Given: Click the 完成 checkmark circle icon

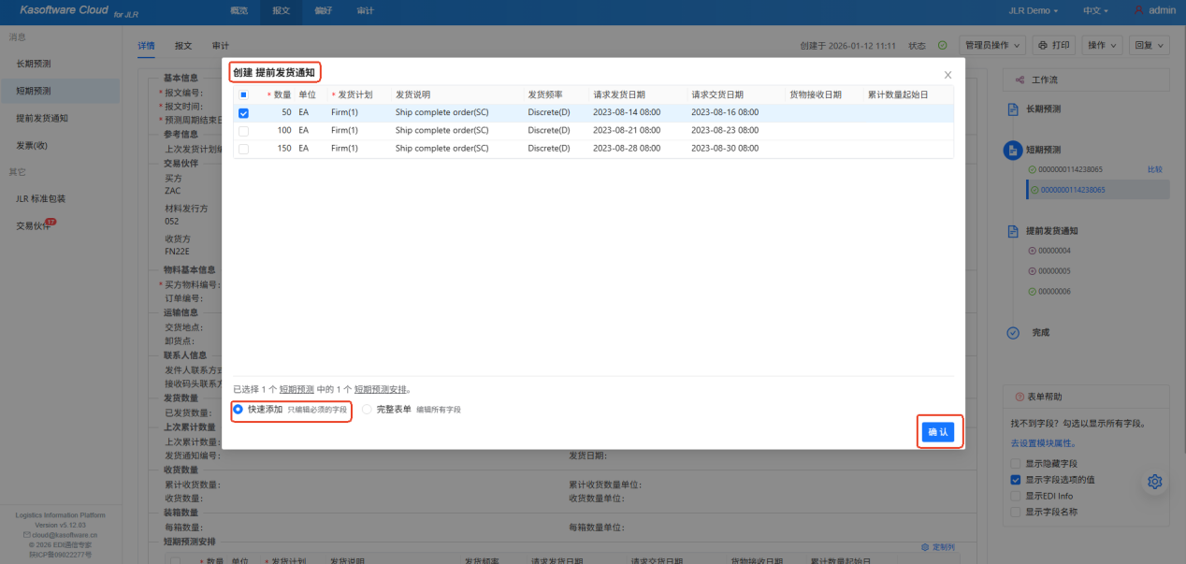Looking at the screenshot, I should 1012,332.
